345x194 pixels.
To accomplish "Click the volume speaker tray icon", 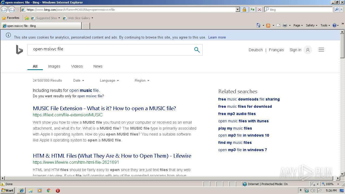I will [x=313, y=190].
